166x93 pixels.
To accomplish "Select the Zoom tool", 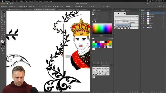I will click(x=4, y=38).
